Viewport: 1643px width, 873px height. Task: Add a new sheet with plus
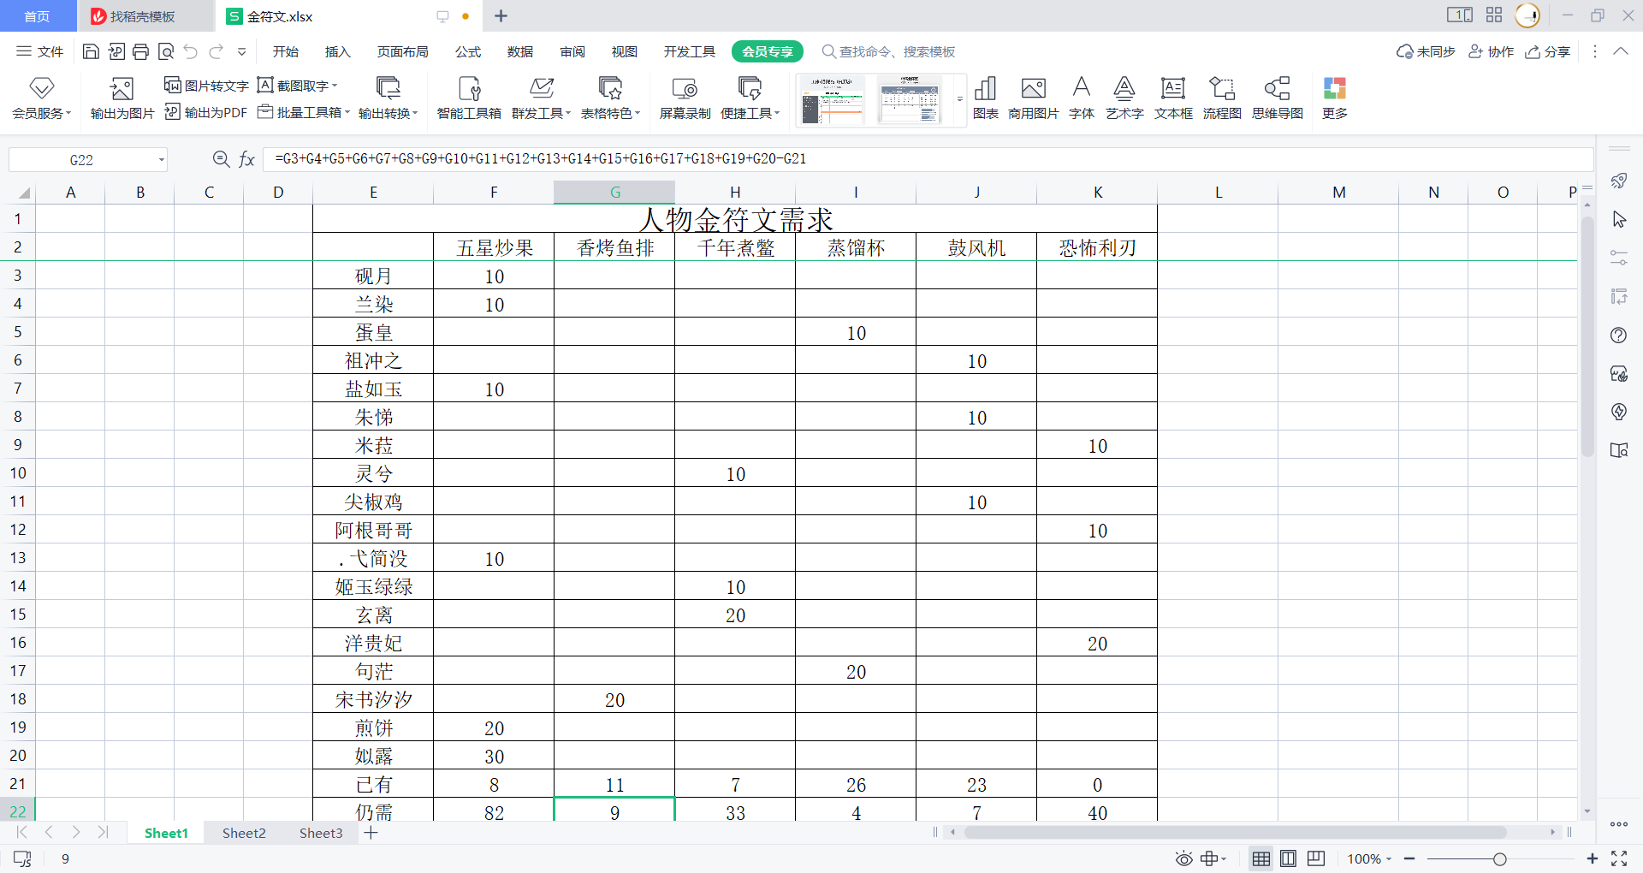point(371,833)
